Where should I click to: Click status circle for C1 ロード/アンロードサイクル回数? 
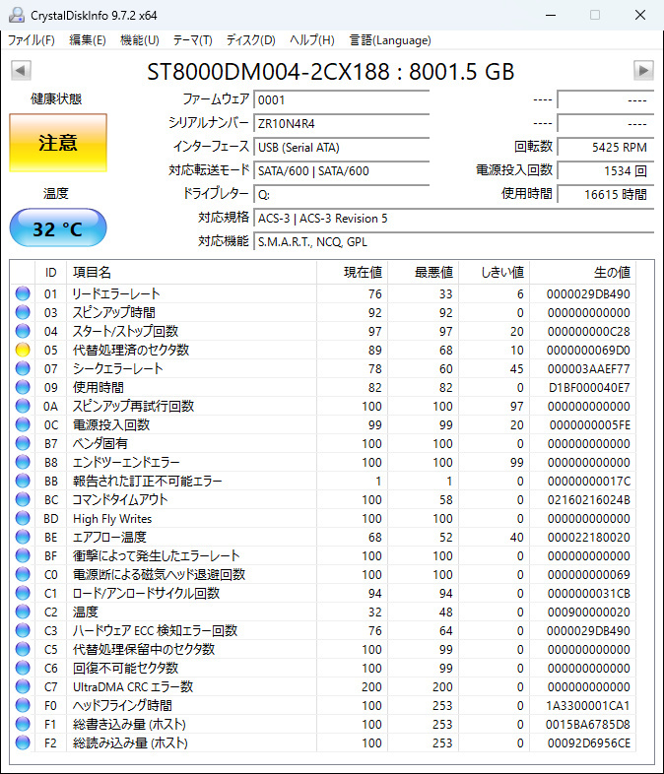click(x=23, y=594)
